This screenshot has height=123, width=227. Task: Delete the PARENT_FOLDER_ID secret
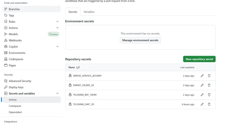point(209,85)
